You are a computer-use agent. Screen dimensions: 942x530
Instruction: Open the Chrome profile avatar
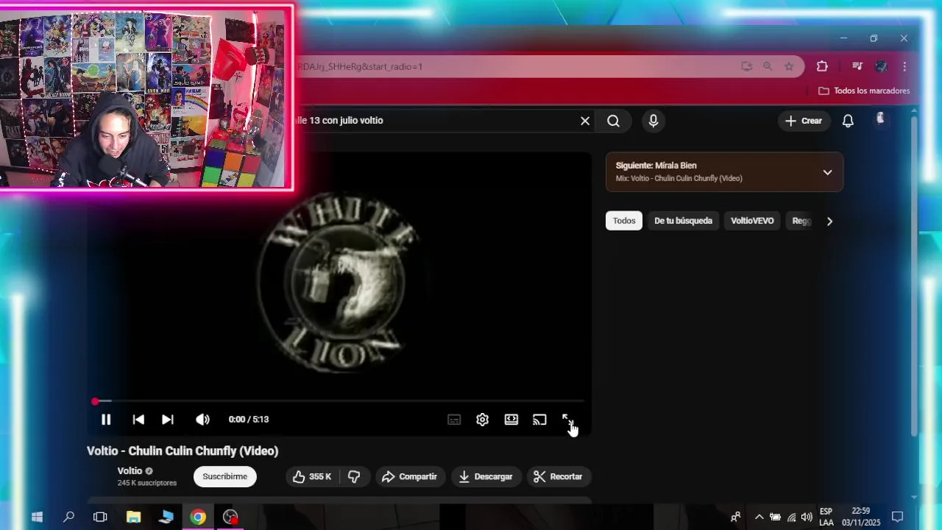click(x=881, y=66)
